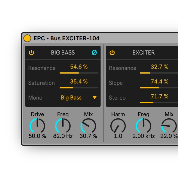
Task: Click the BIG BASS phase invert icon
Action: pyautogui.click(x=94, y=53)
